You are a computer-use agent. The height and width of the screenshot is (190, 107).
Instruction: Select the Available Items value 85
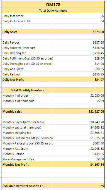(x=79, y=186)
